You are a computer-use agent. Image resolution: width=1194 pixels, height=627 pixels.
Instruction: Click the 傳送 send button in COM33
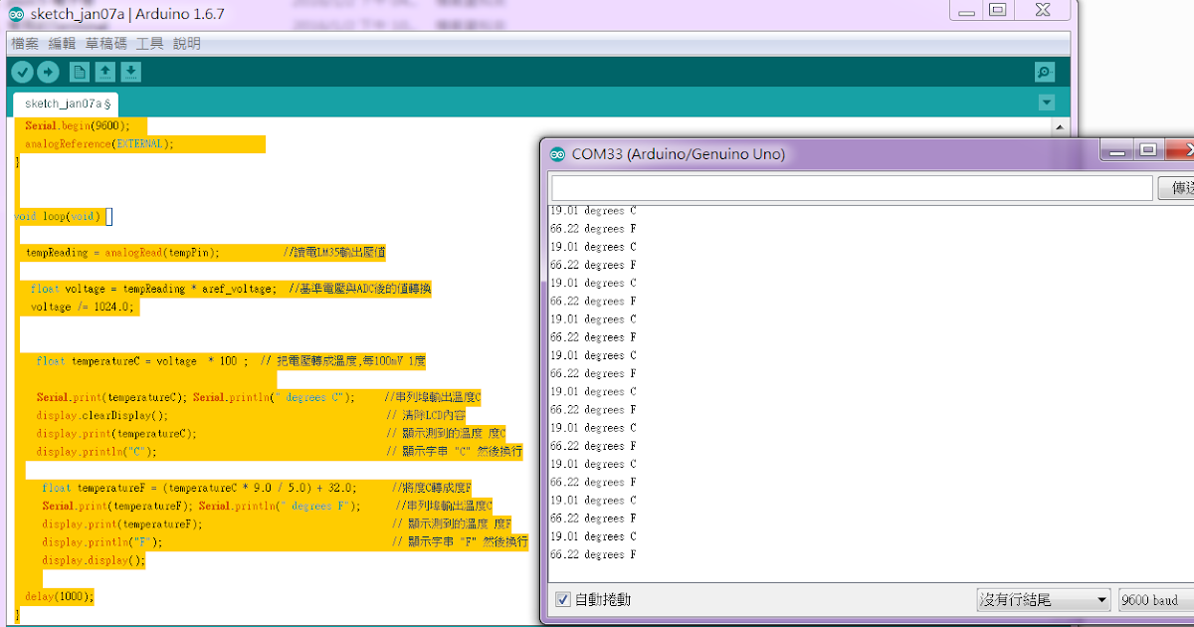pos(1177,188)
